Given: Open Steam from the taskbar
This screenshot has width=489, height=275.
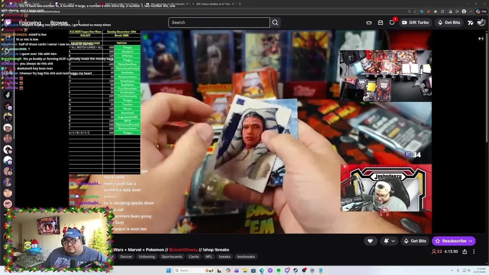Looking at the screenshot, I should [295, 270].
